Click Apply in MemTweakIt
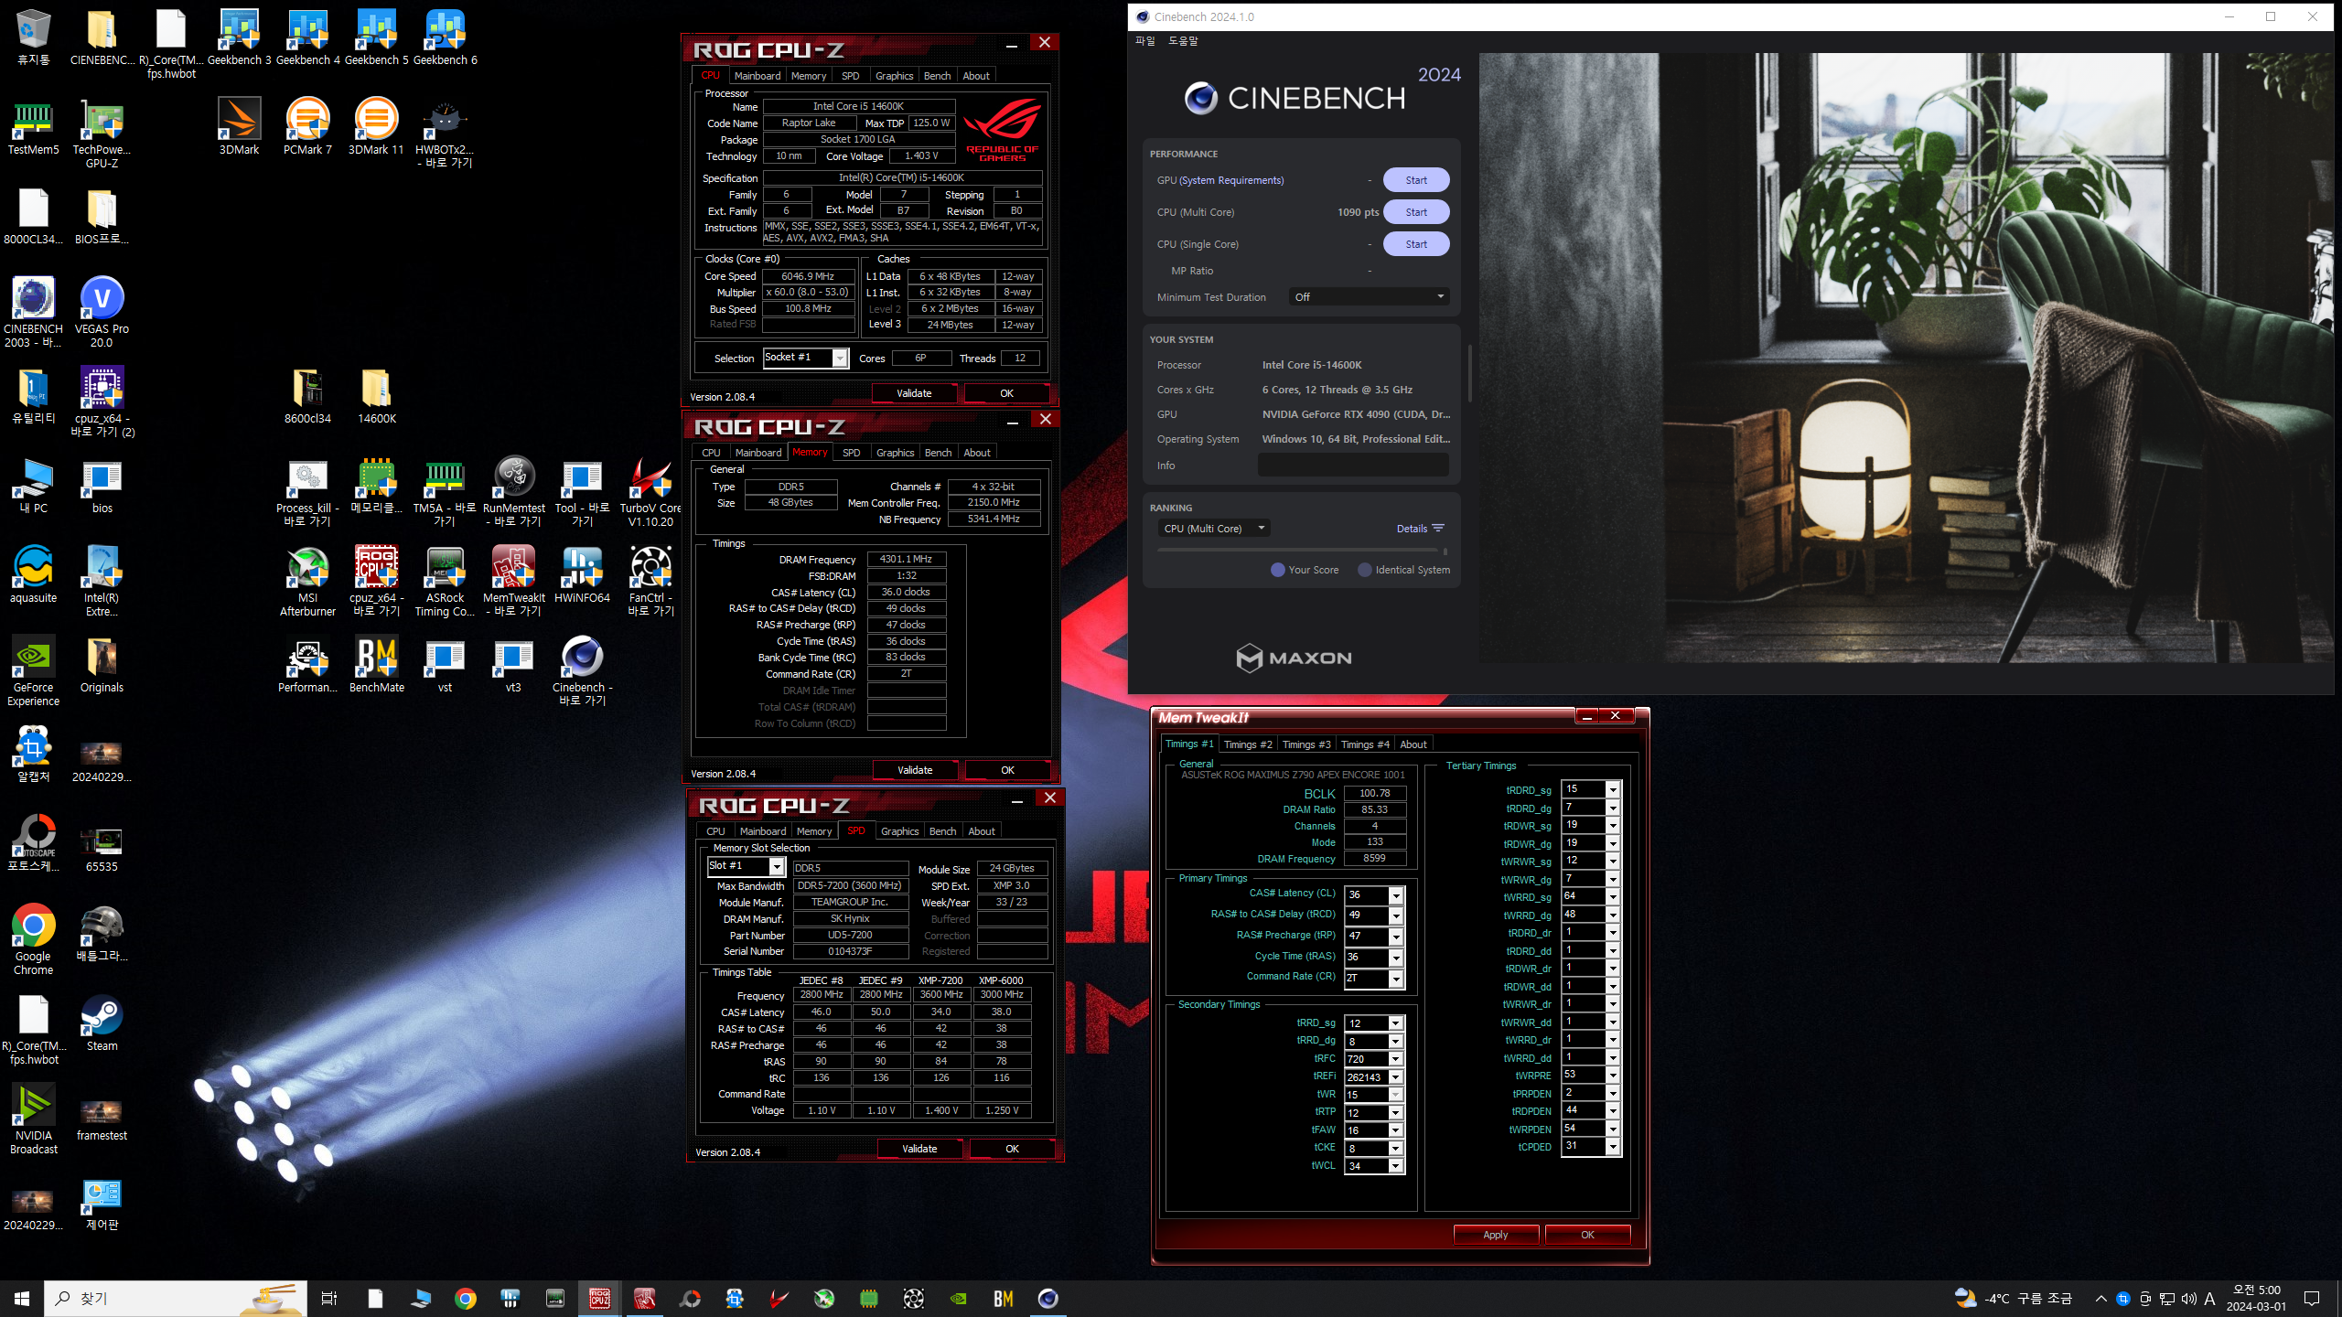The width and height of the screenshot is (2342, 1317). coord(1496,1235)
